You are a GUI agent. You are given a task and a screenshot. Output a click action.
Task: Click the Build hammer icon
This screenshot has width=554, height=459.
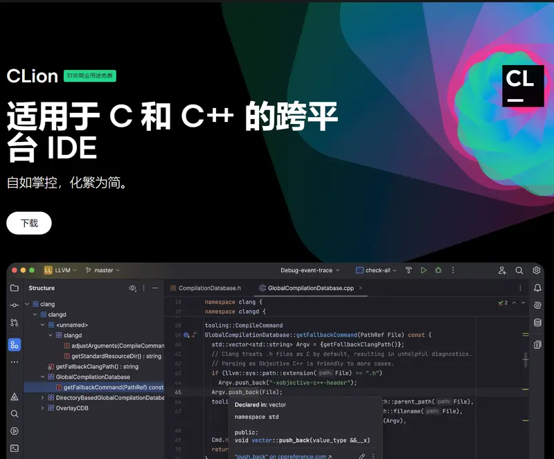pyautogui.click(x=409, y=270)
